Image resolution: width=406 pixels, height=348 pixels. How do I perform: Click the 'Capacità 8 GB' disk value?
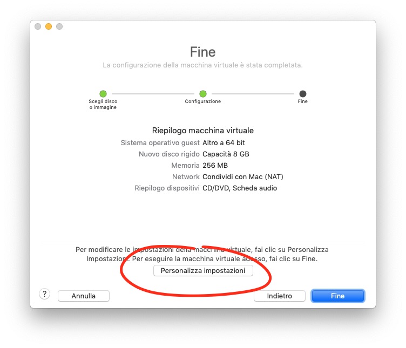tap(226, 154)
